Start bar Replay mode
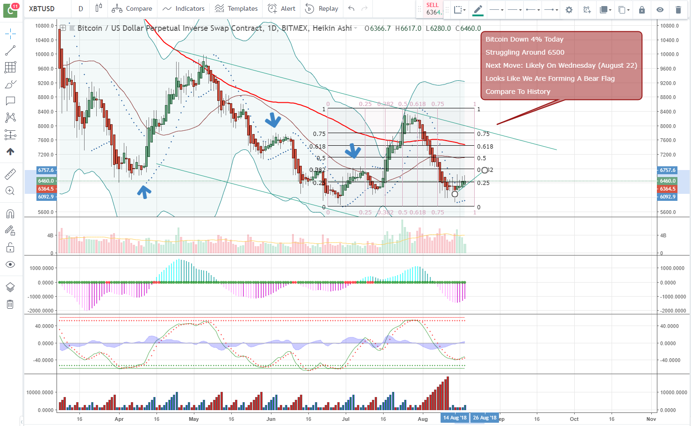The image size is (691, 426). coord(321,8)
